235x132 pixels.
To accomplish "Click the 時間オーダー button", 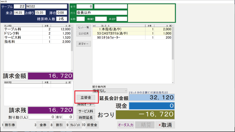I will click(86, 104).
